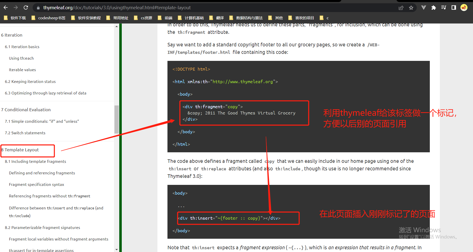Open the Extensions puzzle menu
The height and width of the screenshot is (252, 473).
(x=434, y=8)
